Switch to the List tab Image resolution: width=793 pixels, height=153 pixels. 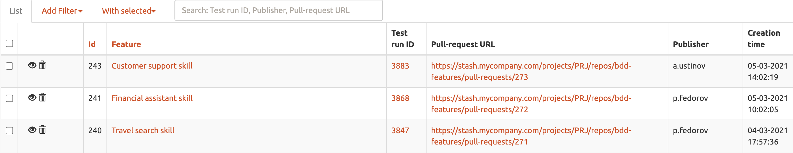[16, 11]
